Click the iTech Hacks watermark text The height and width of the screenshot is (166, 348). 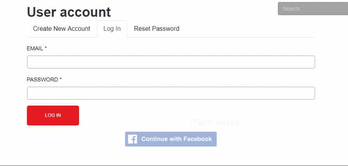tap(215, 122)
